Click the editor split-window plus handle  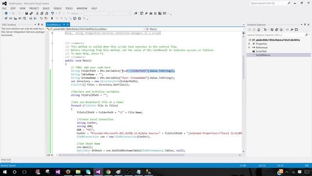click(x=243, y=33)
